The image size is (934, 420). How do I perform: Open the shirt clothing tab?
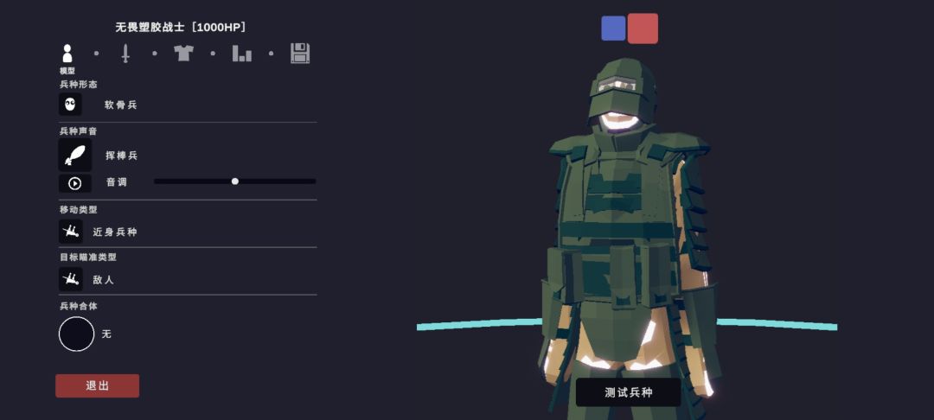pos(183,54)
